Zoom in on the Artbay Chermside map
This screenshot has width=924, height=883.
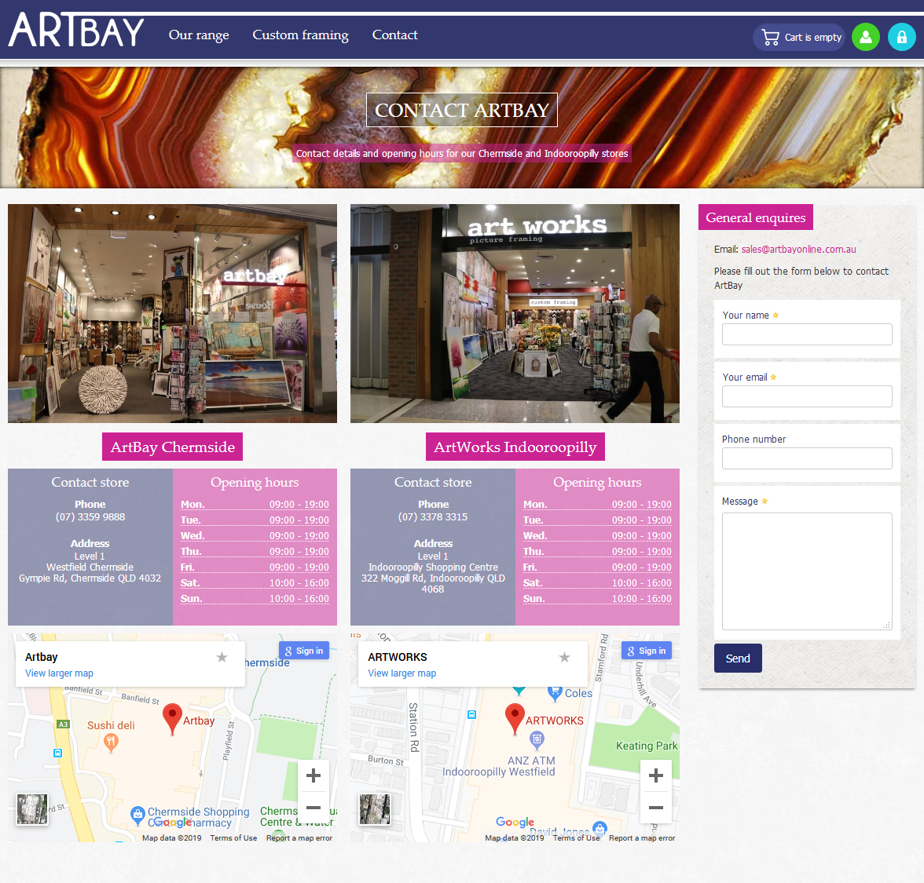coord(313,775)
